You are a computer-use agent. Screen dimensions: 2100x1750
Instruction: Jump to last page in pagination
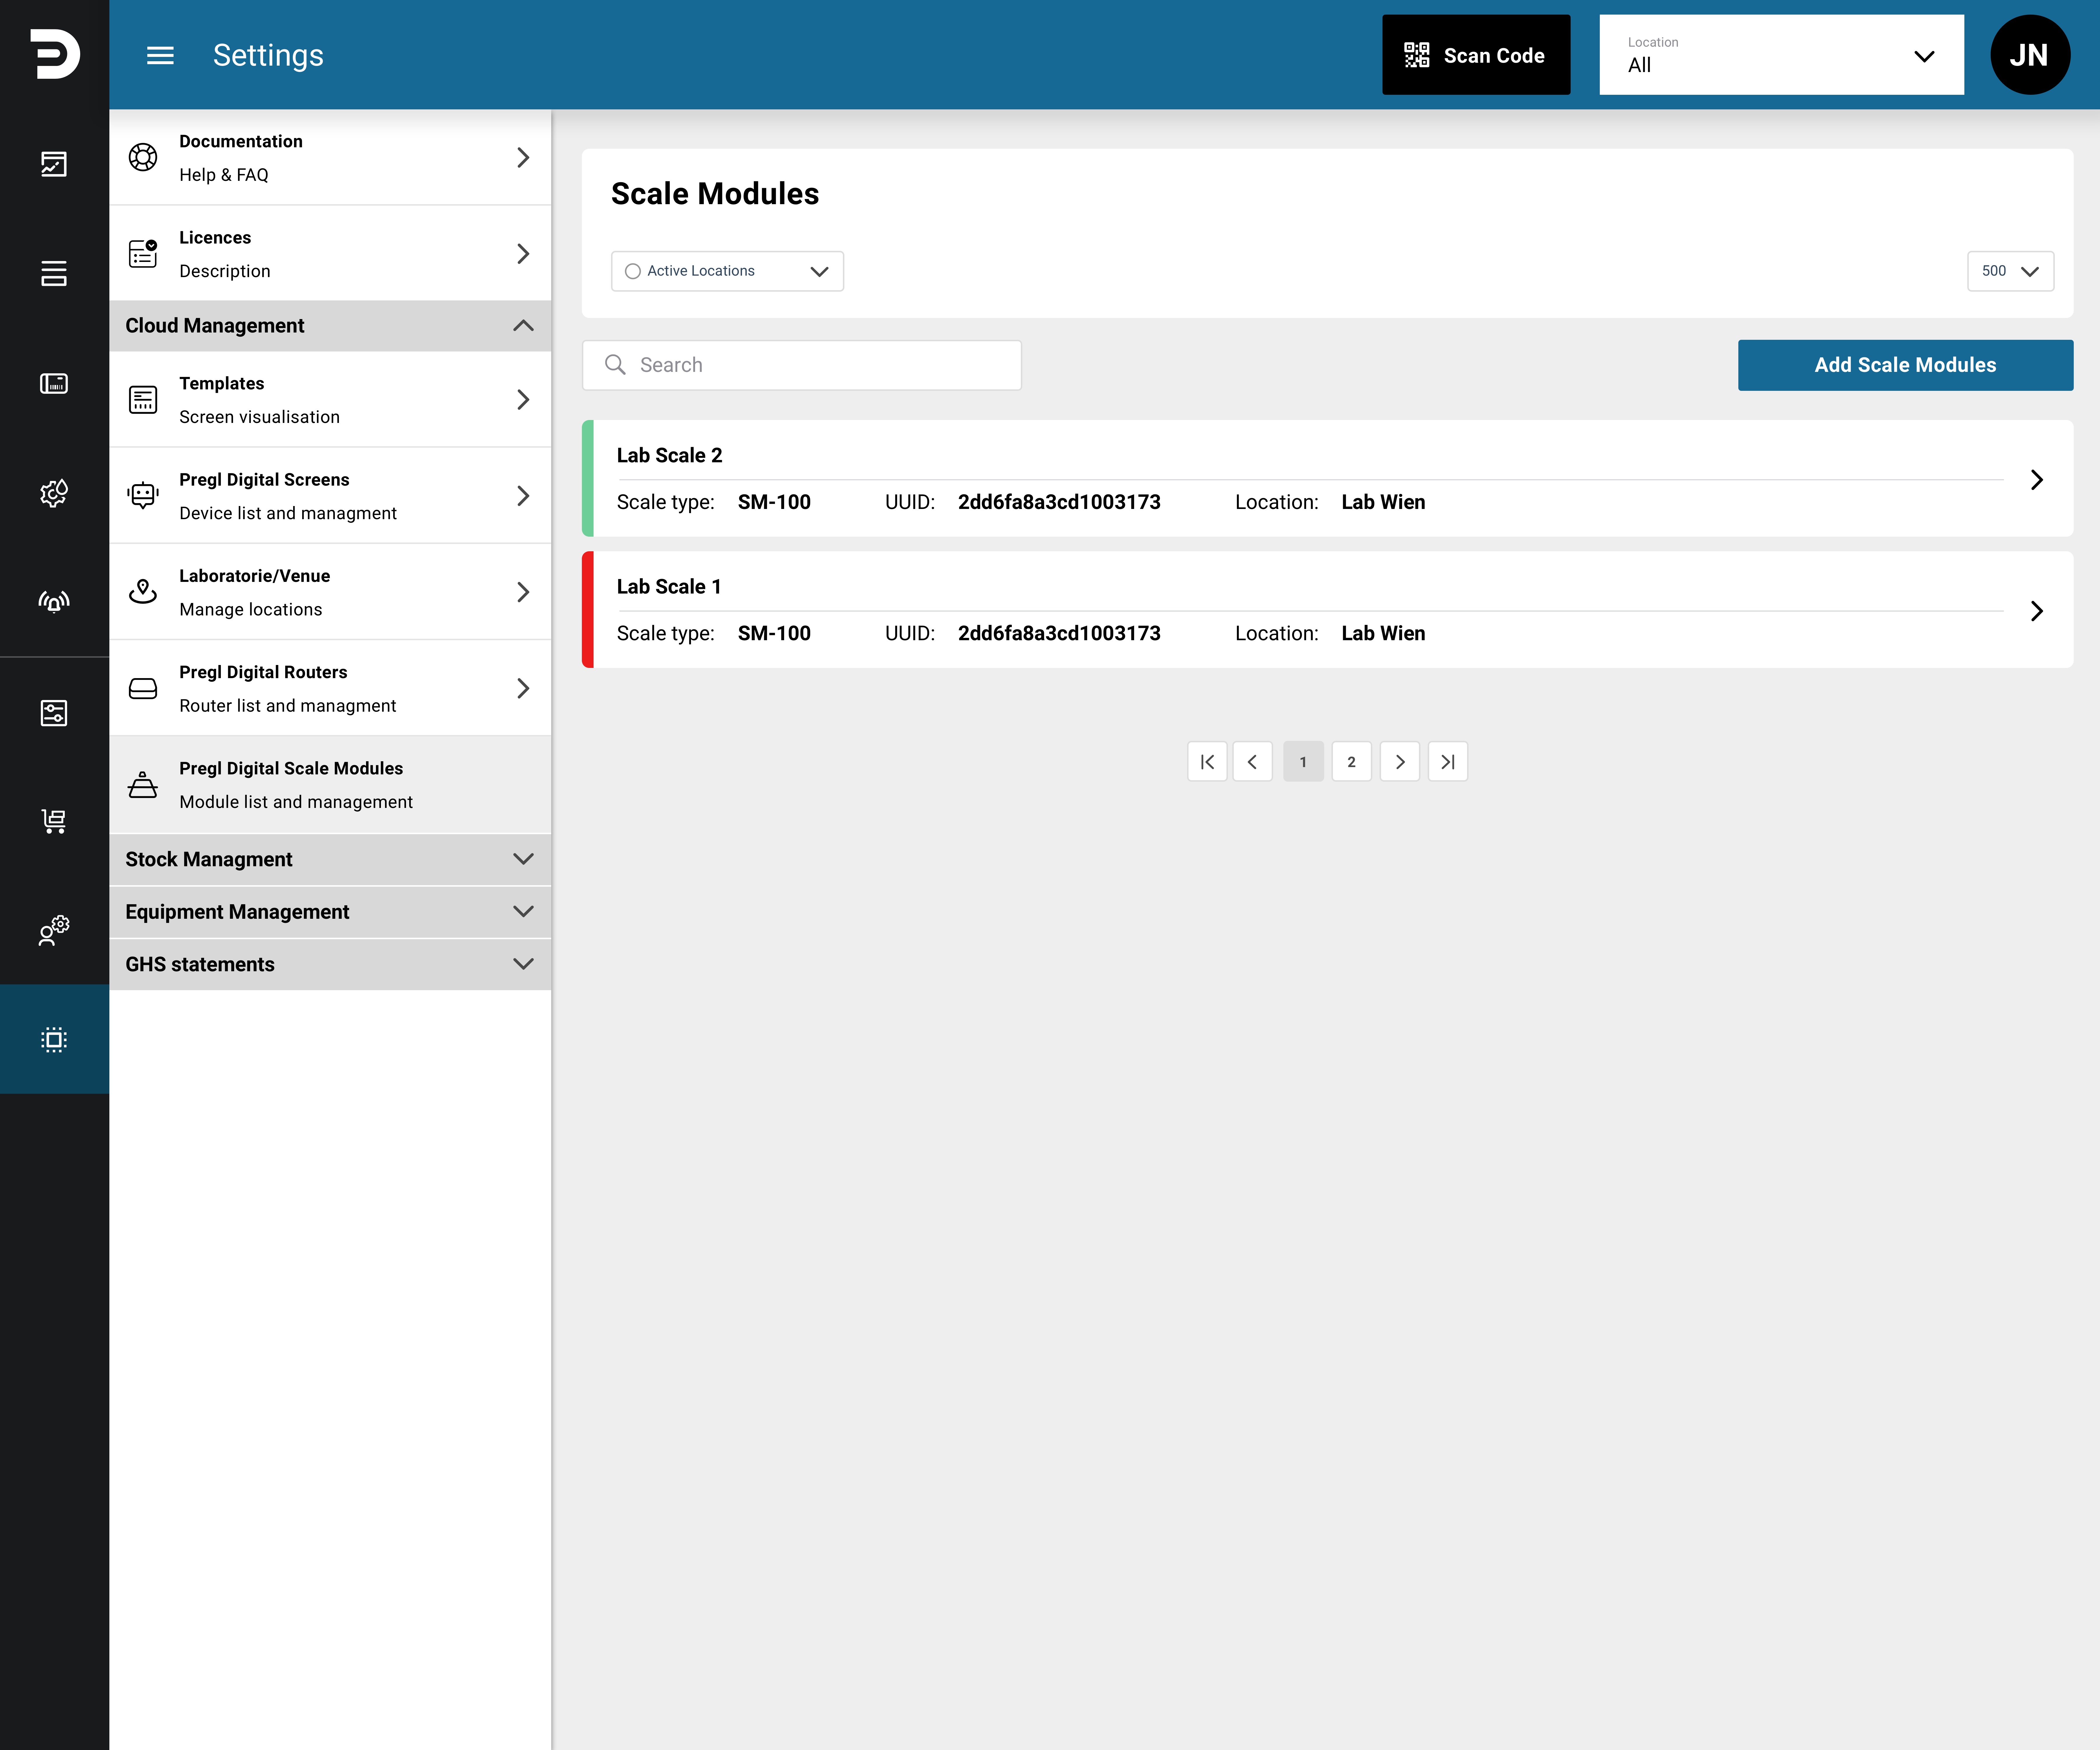point(1448,761)
